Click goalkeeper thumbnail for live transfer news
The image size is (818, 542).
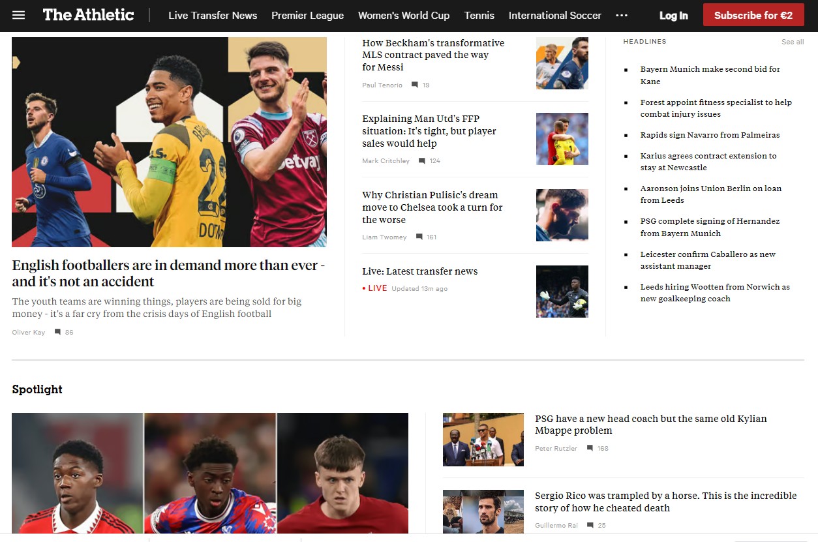point(562,292)
